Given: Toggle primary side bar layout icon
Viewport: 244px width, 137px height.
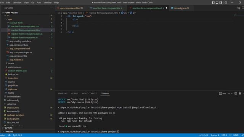Looking at the screenshot, I should click(x=213, y=3).
